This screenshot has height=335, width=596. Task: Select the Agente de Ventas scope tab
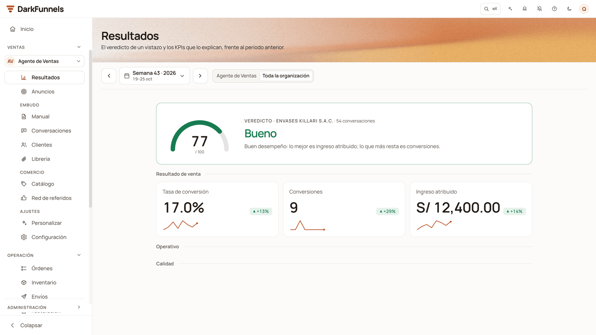pos(237,76)
